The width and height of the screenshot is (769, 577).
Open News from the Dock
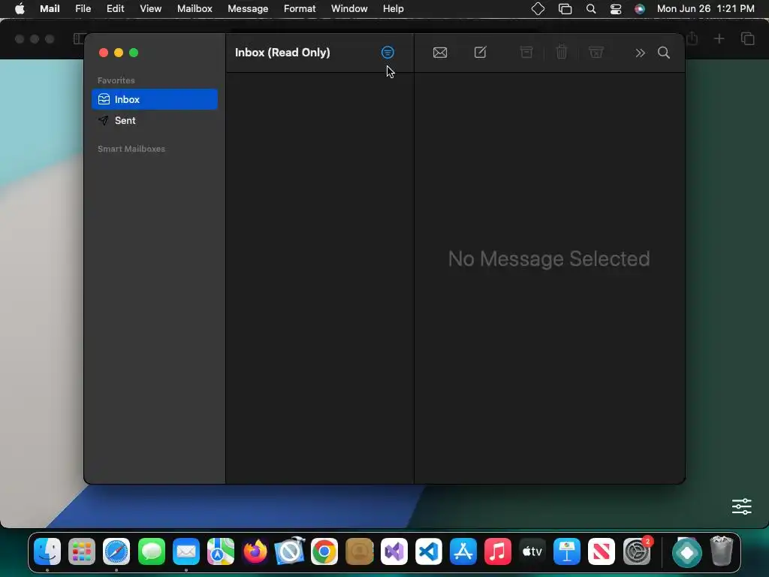tap(602, 551)
